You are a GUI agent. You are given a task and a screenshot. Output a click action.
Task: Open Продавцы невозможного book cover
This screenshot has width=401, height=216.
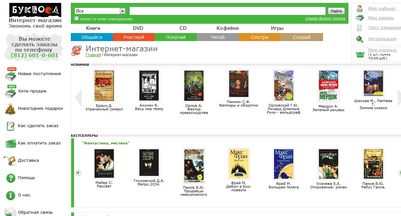tap(194, 165)
